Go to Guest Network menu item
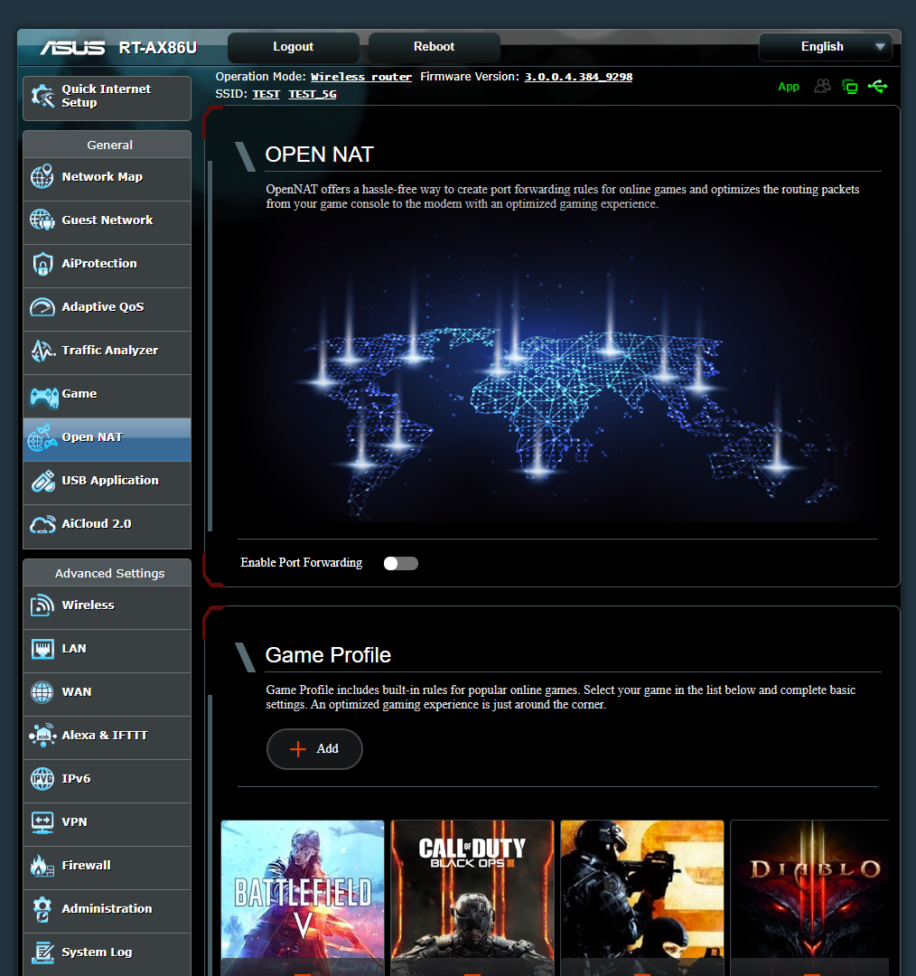916x976 pixels. point(107,223)
